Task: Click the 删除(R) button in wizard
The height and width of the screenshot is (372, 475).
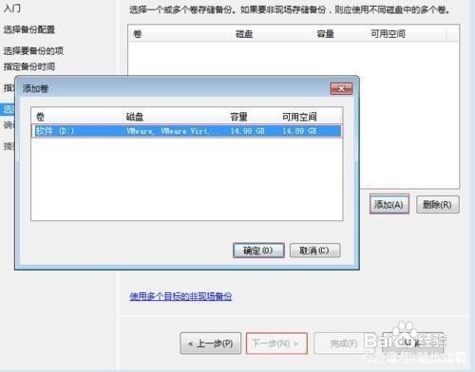Action: tap(437, 204)
